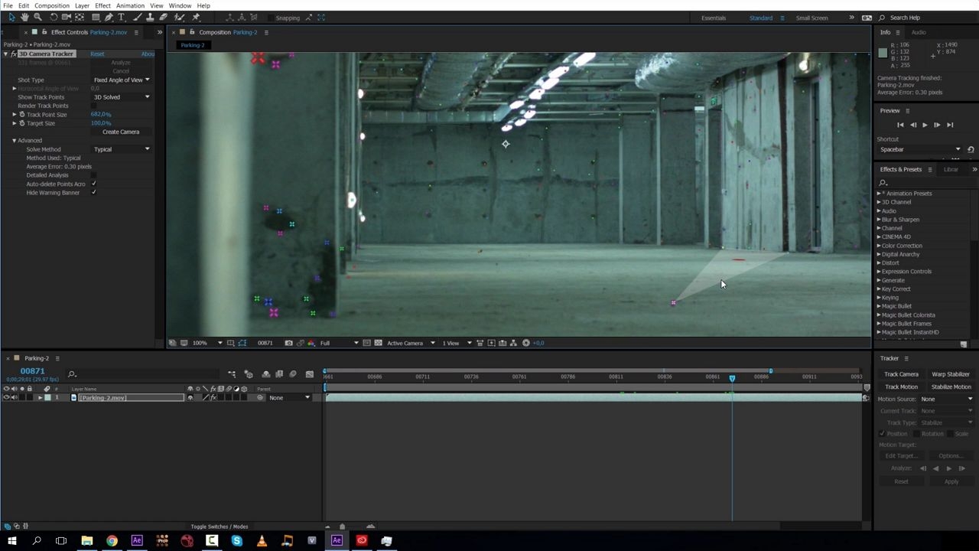Screen dimensions: 979x551
Task: Click the Create Camera button
Action: 121,132
